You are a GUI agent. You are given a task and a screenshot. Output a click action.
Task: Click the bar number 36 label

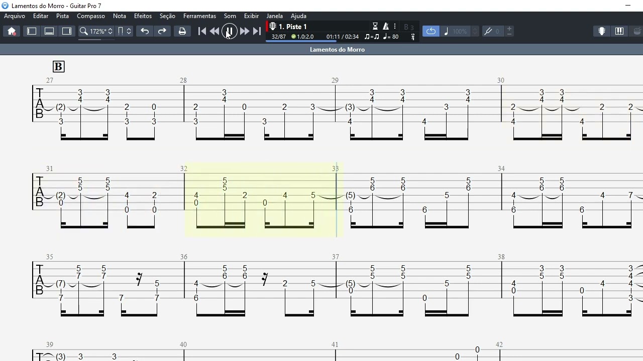point(184,257)
